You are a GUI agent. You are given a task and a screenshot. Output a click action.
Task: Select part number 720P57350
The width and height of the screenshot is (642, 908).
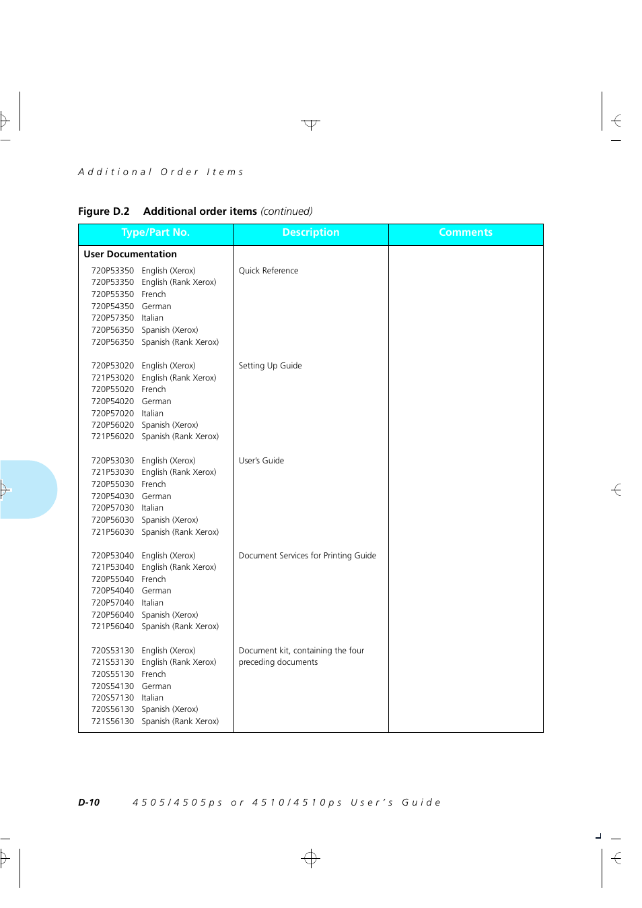(x=112, y=318)
